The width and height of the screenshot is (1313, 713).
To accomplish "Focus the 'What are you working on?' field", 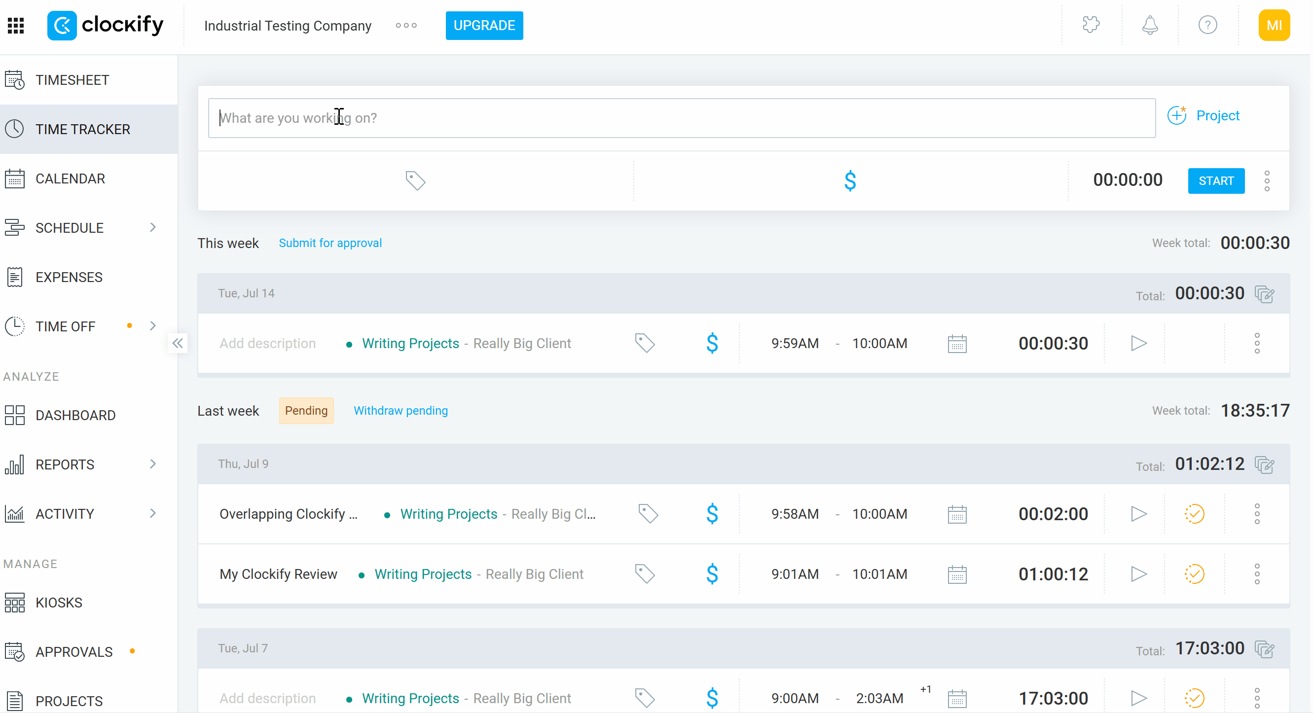I will point(682,118).
